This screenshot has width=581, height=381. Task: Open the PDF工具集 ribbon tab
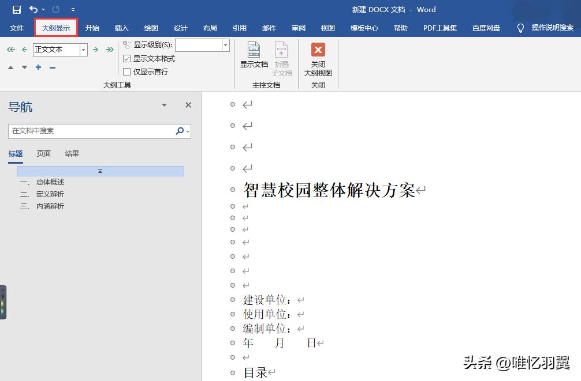coord(440,27)
